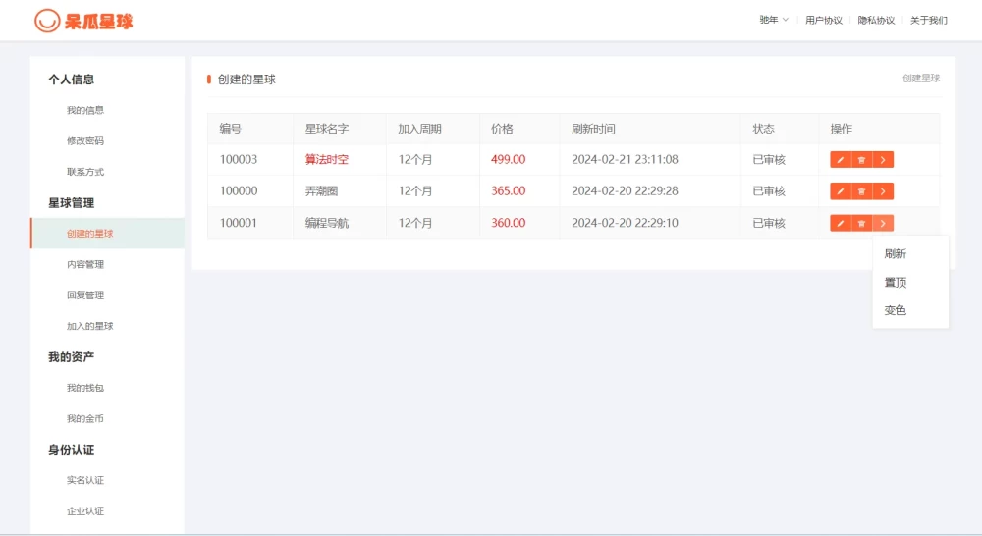Open the 用户协议 link
Viewport: 982px width, 536px height.
(823, 20)
